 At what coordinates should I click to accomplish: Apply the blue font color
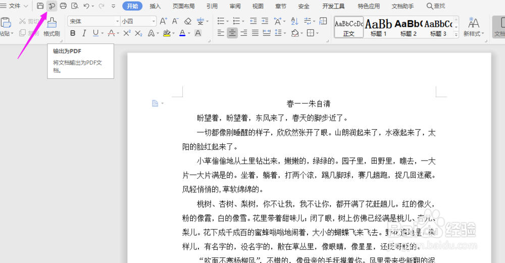(182, 33)
